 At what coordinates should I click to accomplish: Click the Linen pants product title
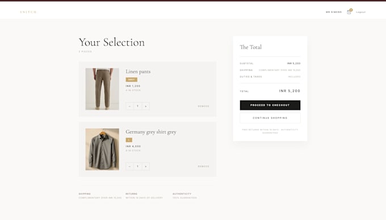[x=138, y=71]
